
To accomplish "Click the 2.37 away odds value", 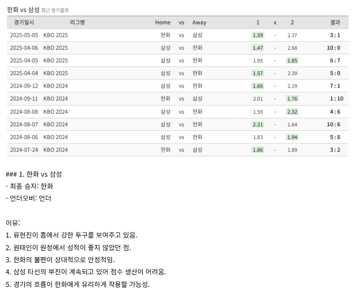I will (x=292, y=35).
